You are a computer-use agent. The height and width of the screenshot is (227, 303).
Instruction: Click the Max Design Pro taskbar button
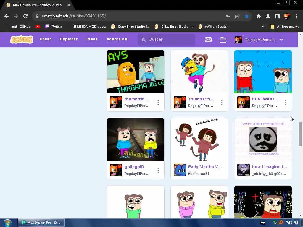(x=41, y=223)
